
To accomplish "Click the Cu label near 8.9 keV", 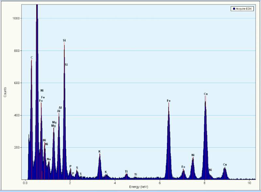I will [x=225, y=165].
